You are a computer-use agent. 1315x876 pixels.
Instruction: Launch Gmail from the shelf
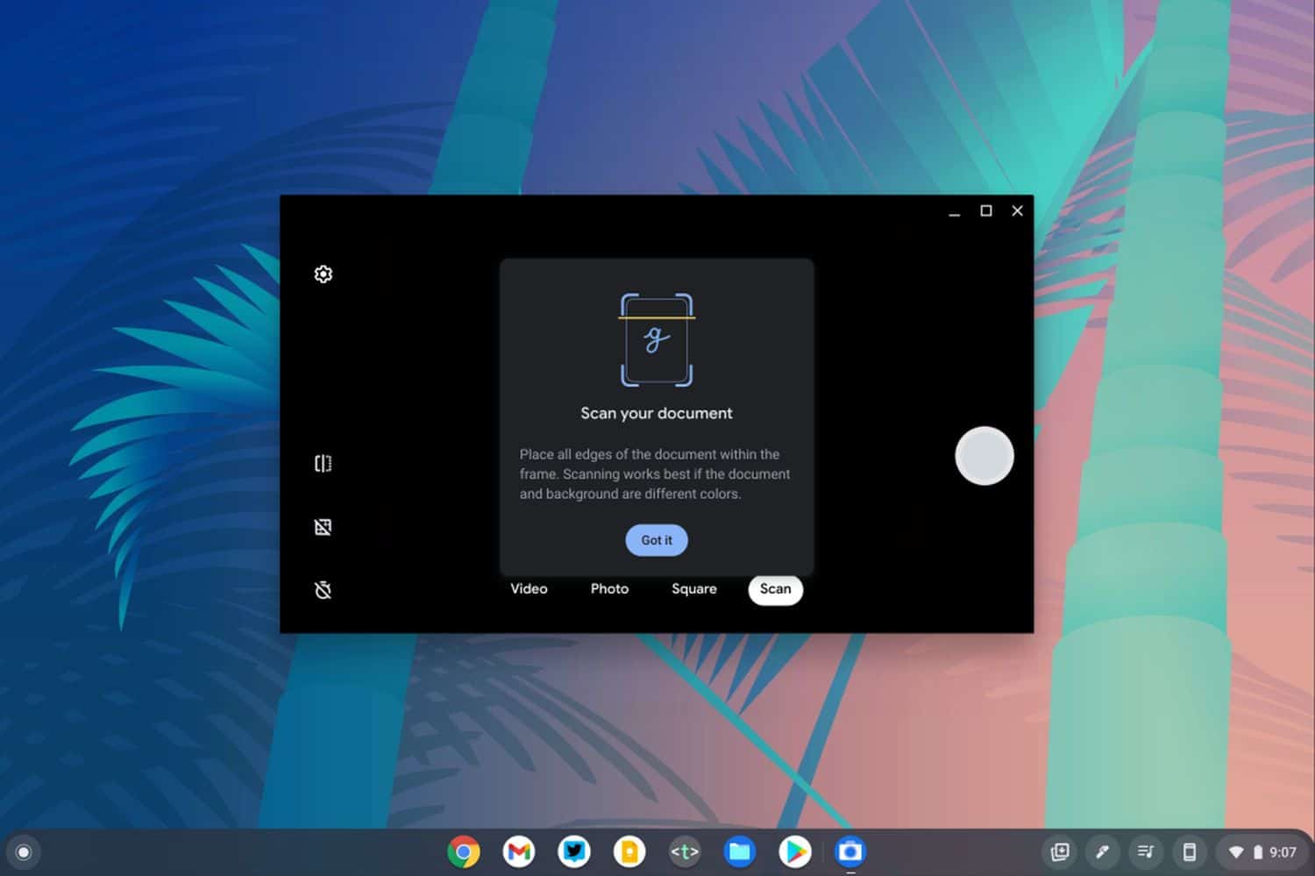pyautogui.click(x=519, y=851)
